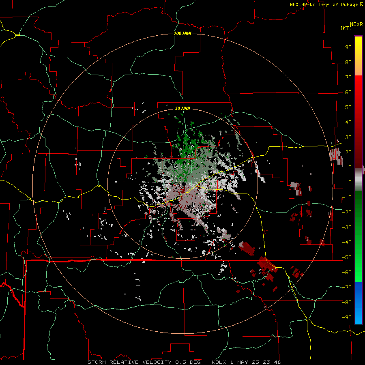Click the 60 value on velocity scale
Image resolution: width=365 pixels, height=365 pixels.
point(348,92)
